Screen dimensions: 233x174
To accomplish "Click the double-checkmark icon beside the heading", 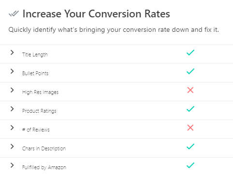I will click(14, 13).
